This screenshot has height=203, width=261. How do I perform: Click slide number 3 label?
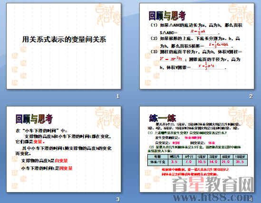[x=118, y=199]
